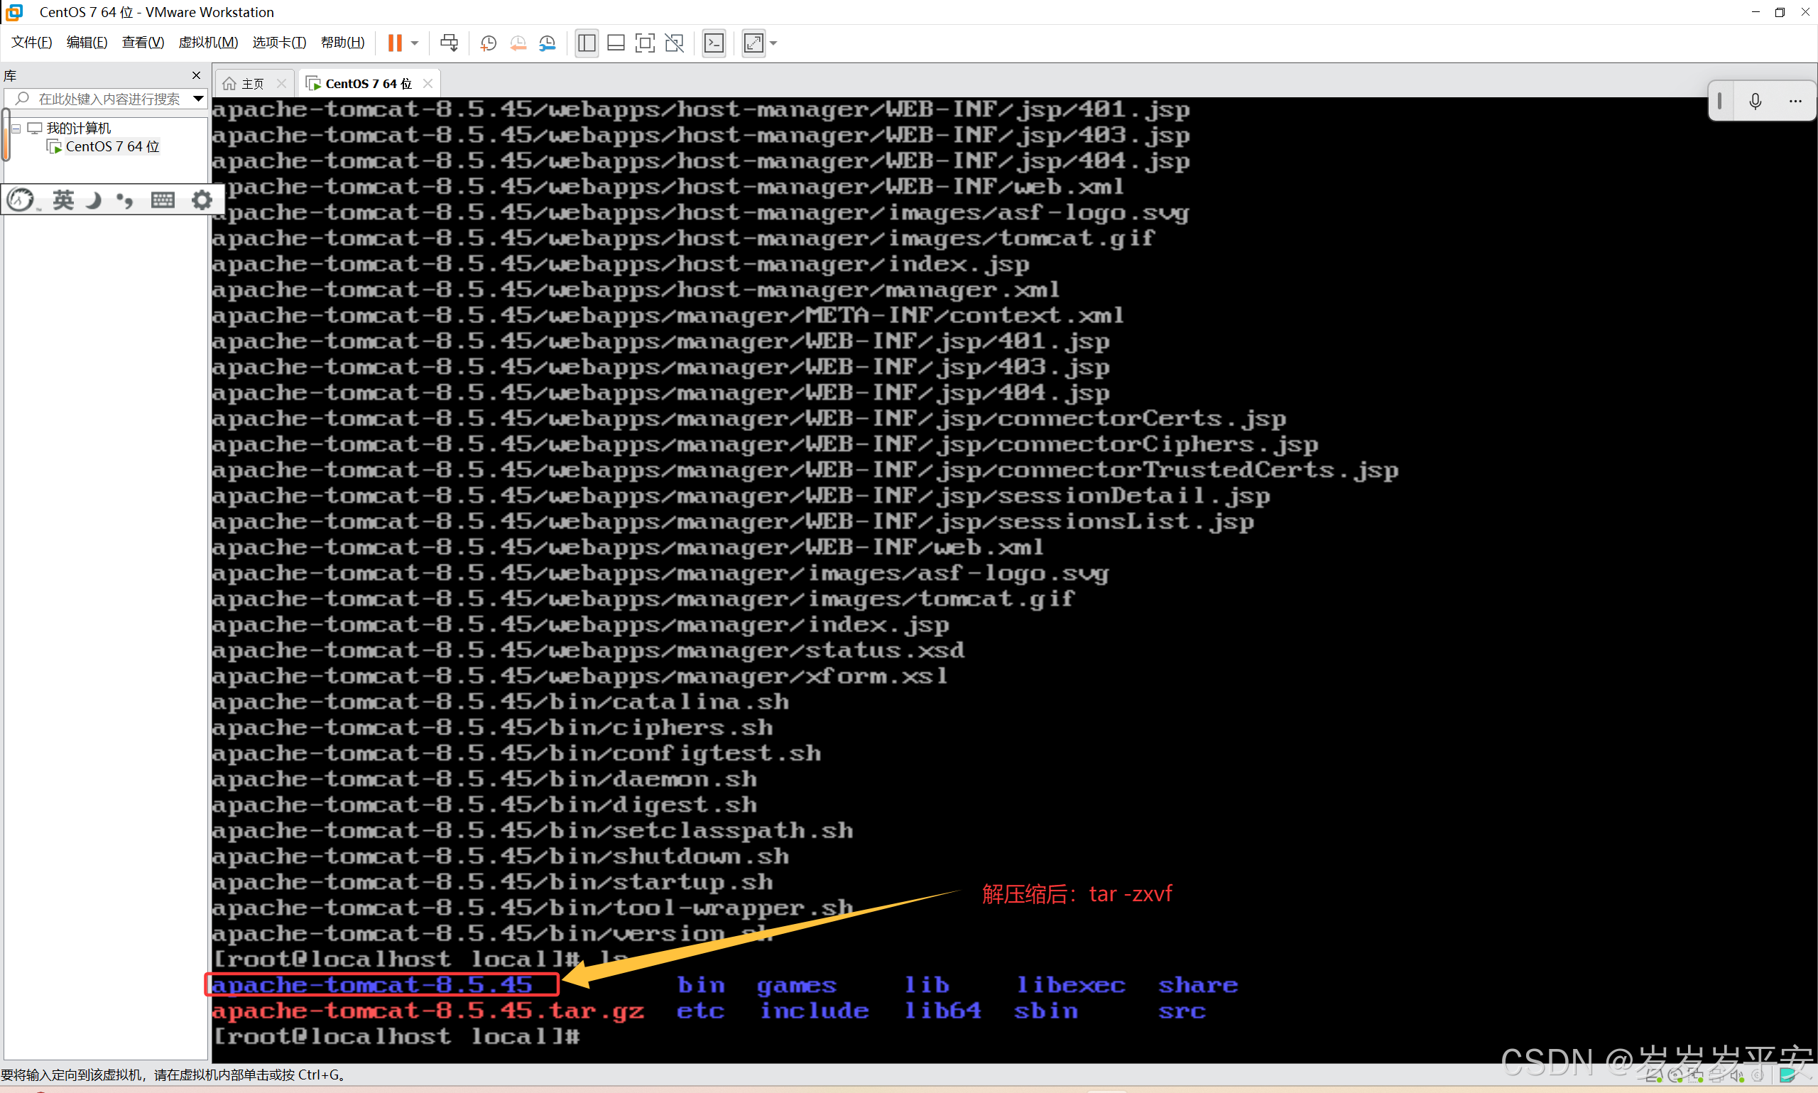Viewport: 1818px width, 1093px height.
Task: Toggle the library sidebar view button
Action: (586, 43)
